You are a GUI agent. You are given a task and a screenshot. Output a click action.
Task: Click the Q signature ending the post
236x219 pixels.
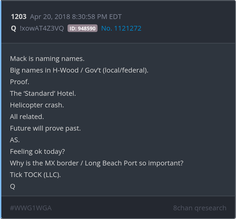[x=12, y=187]
